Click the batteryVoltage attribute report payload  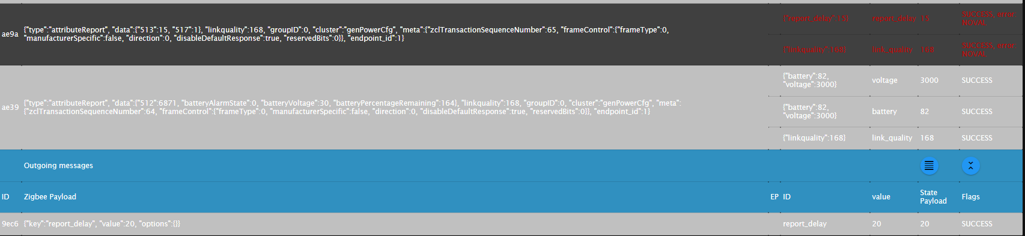tap(352, 107)
